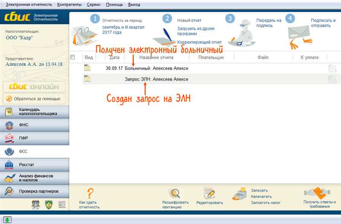Click the green download arrow in status bar

pyautogui.click(x=7, y=220)
